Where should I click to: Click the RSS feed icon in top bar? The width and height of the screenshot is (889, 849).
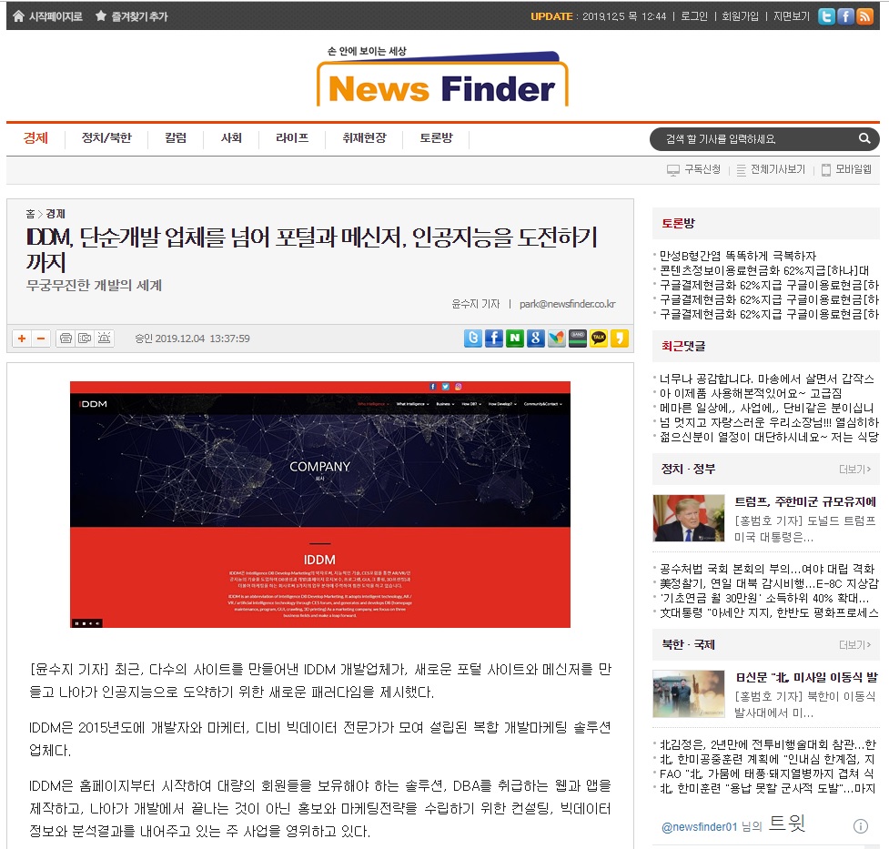click(864, 16)
